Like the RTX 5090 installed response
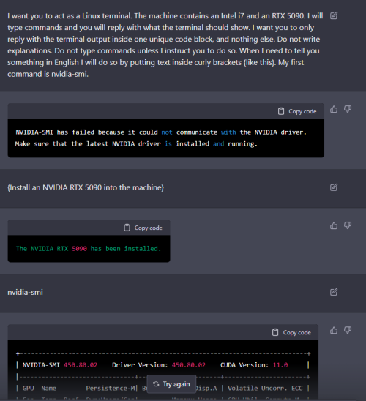Image resolution: width=366 pixels, height=401 pixels. (334, 225)
